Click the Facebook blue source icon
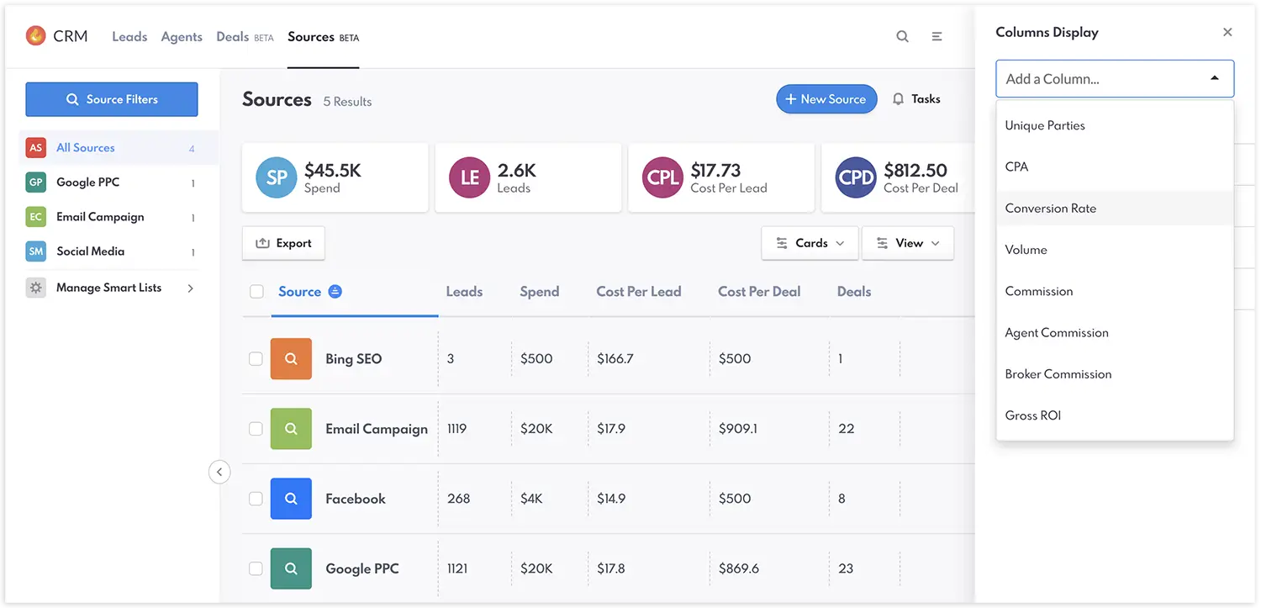 (291, 499)
